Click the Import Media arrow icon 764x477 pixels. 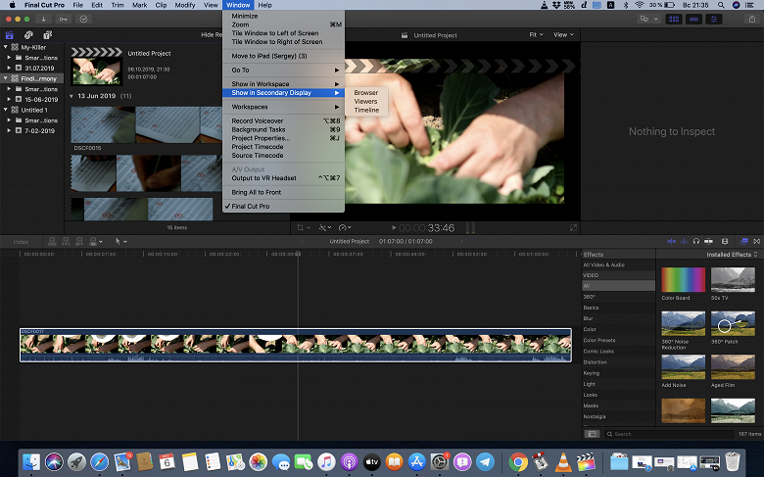coord(44,19)
